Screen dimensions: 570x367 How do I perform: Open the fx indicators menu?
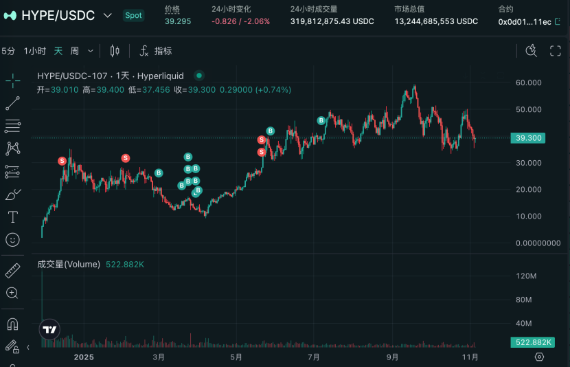[x=156, y=51]
